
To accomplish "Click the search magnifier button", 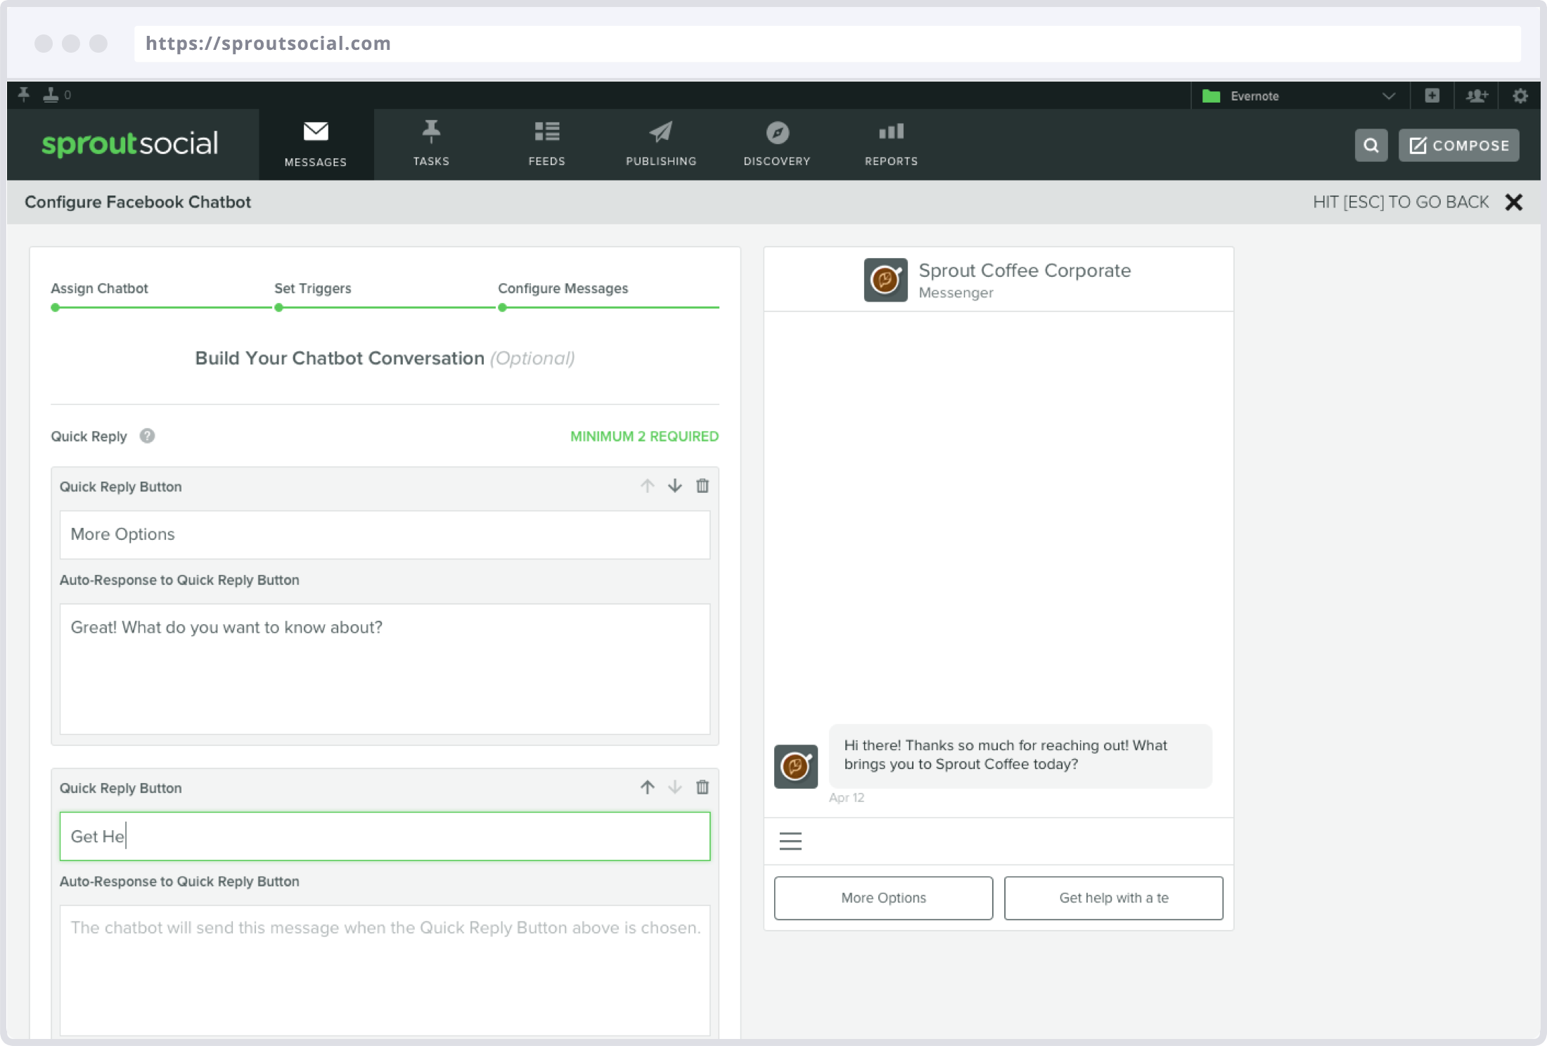I will pos(1371,146).
